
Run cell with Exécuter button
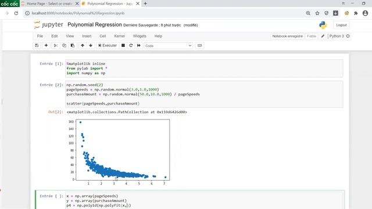(108, 45)
